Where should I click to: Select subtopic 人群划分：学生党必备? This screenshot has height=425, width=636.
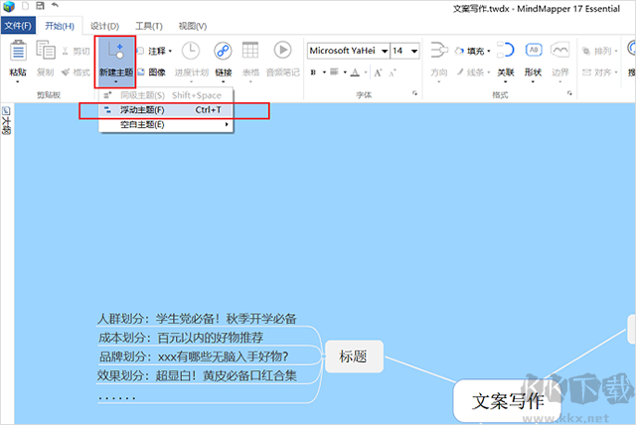click(x=198, y=319)
